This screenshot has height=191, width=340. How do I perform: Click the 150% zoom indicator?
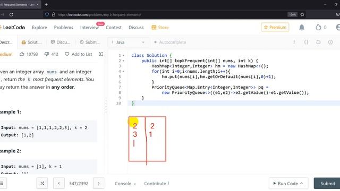292,15
